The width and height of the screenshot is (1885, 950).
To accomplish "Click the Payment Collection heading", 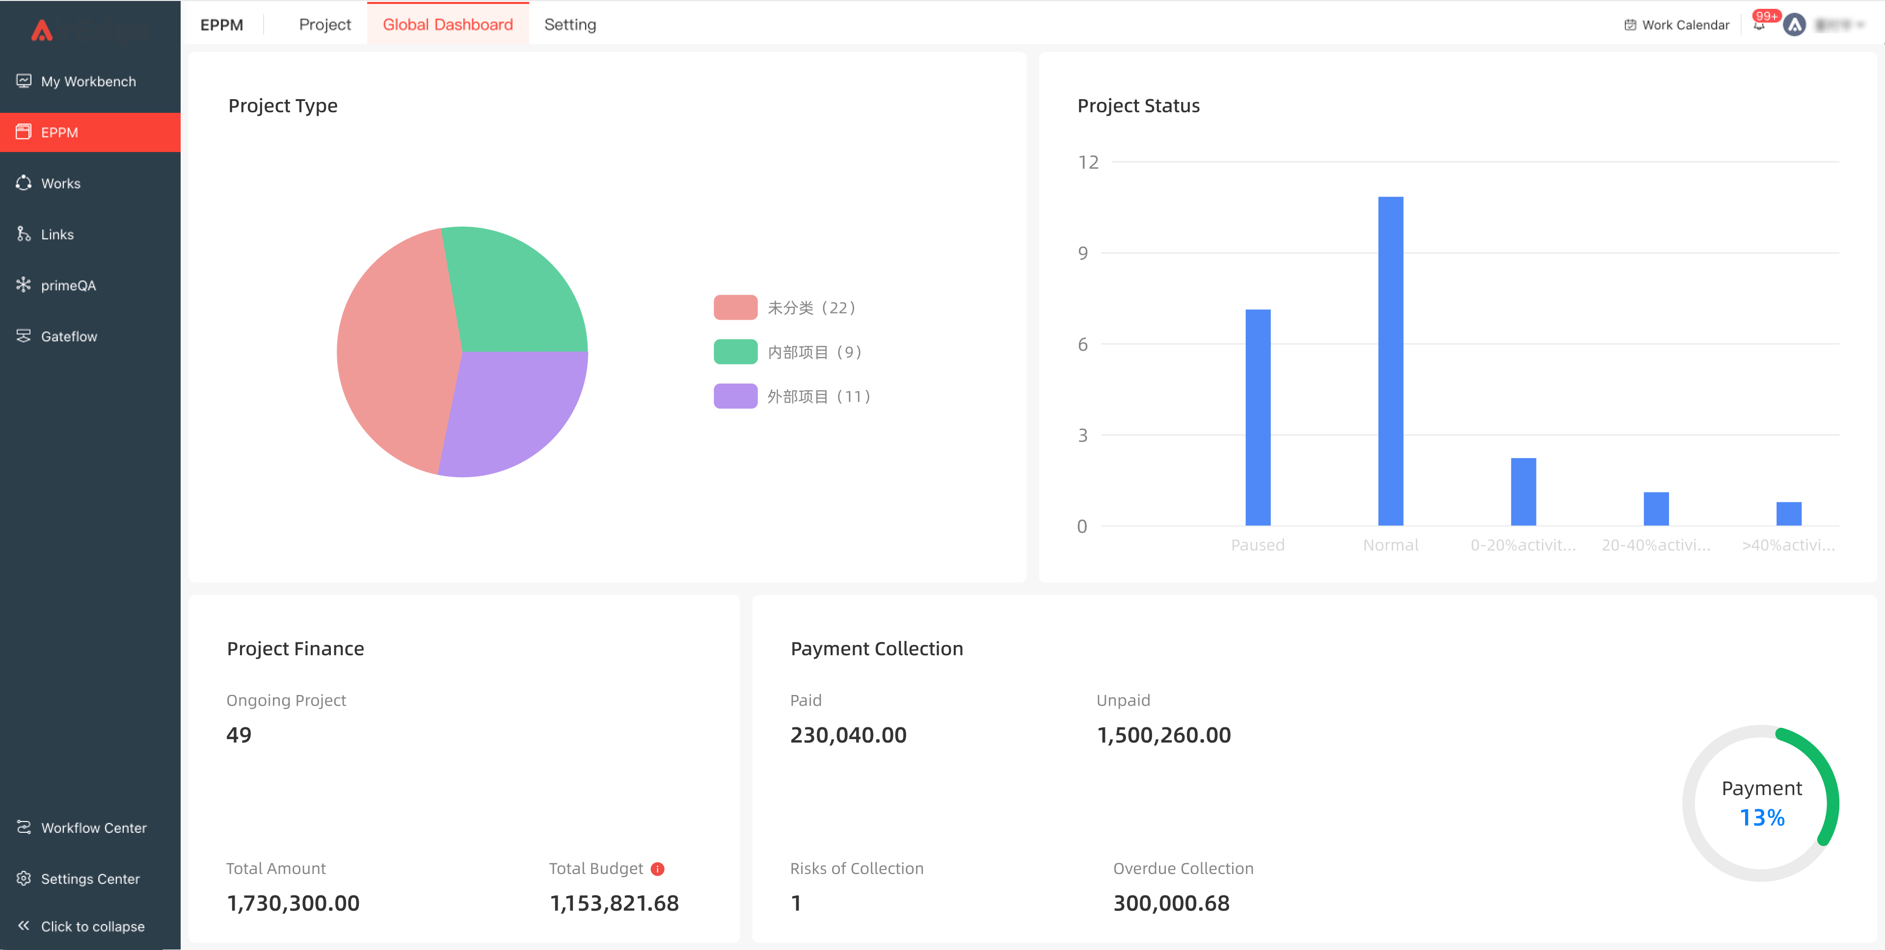I will click(877, 648).
